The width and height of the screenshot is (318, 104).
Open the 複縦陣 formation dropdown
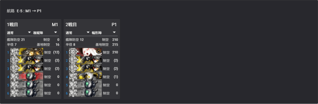pos(45,33)
